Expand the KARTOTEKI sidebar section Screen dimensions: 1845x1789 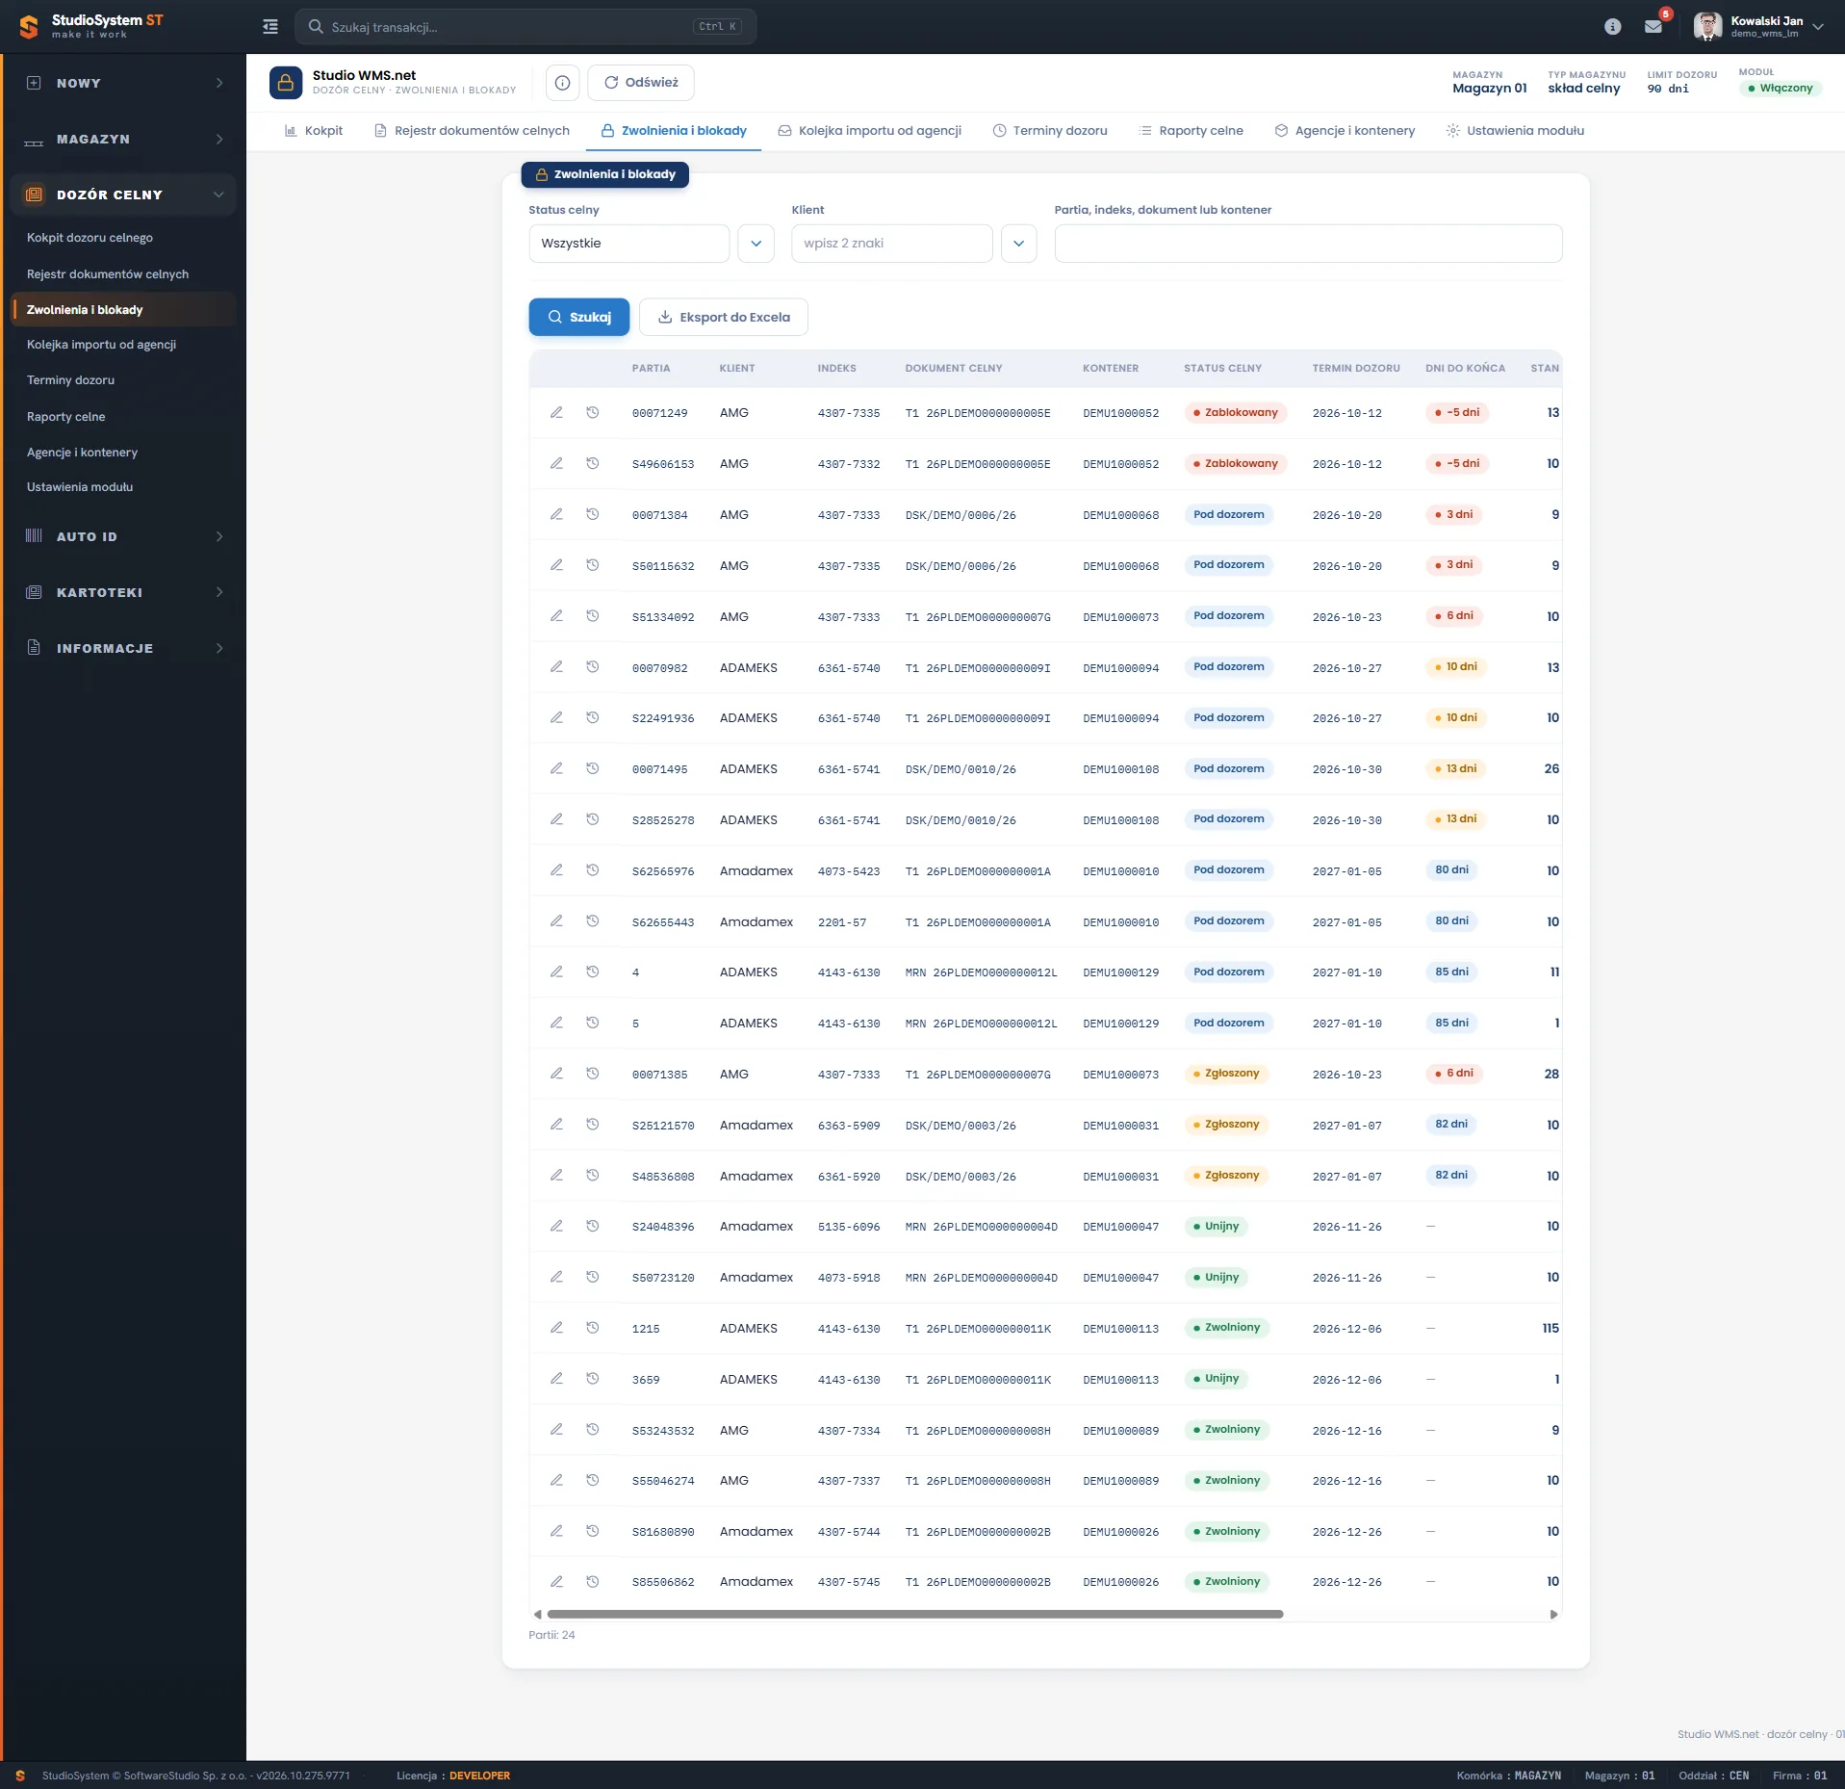(124, 592)
